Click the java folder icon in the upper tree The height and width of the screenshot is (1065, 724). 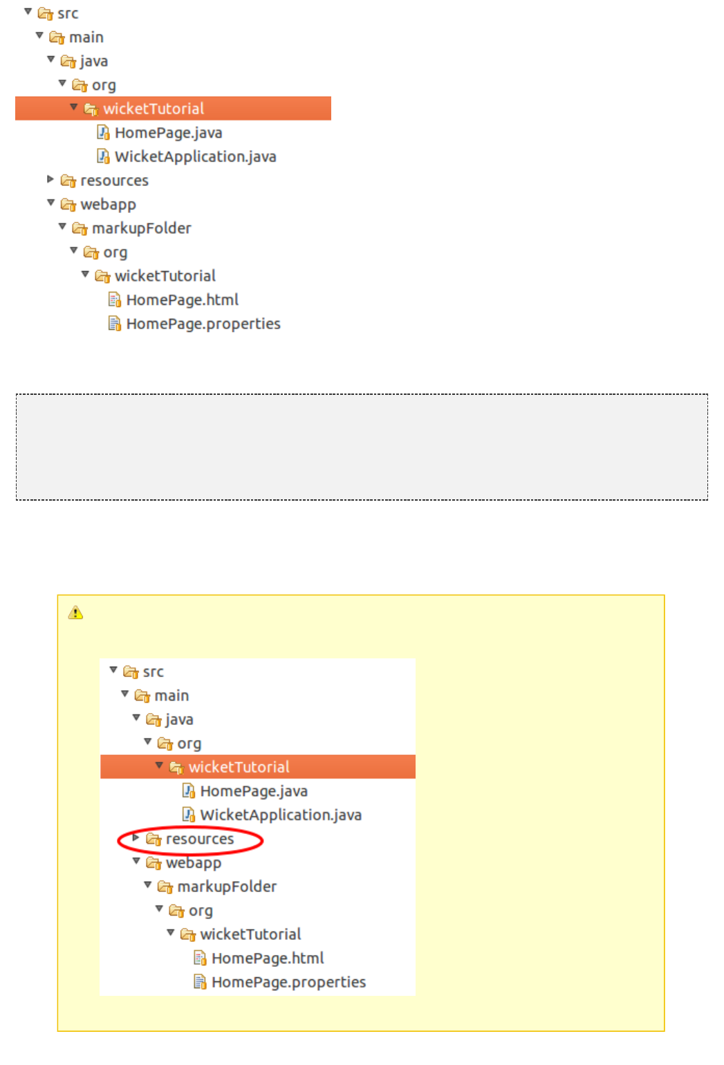pos(68,62)
